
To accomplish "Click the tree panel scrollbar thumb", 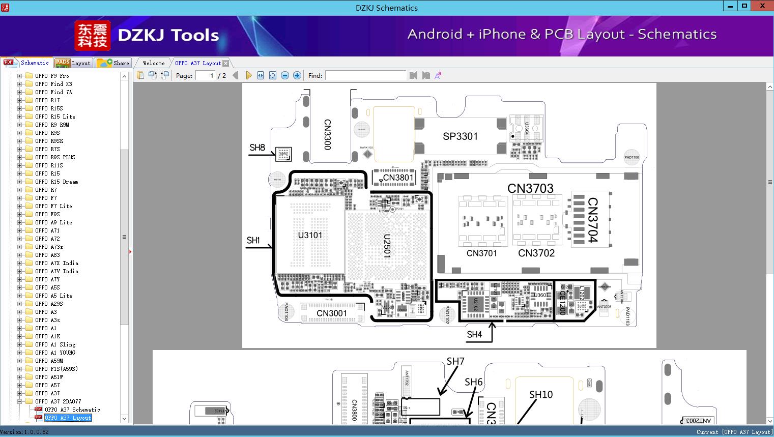I will (124, 237).
